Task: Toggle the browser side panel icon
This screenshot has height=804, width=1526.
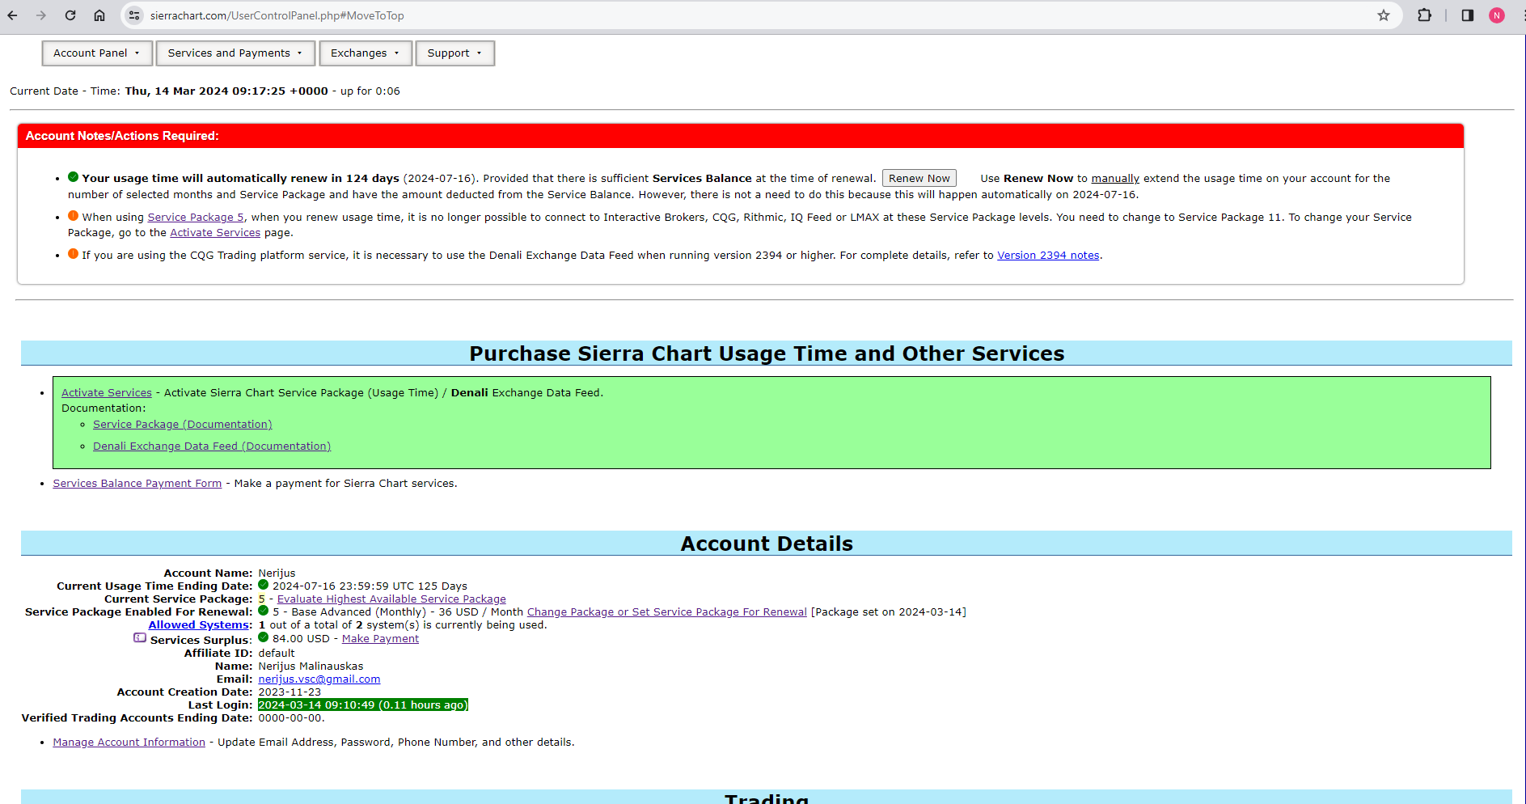Action: (1468, 15)
